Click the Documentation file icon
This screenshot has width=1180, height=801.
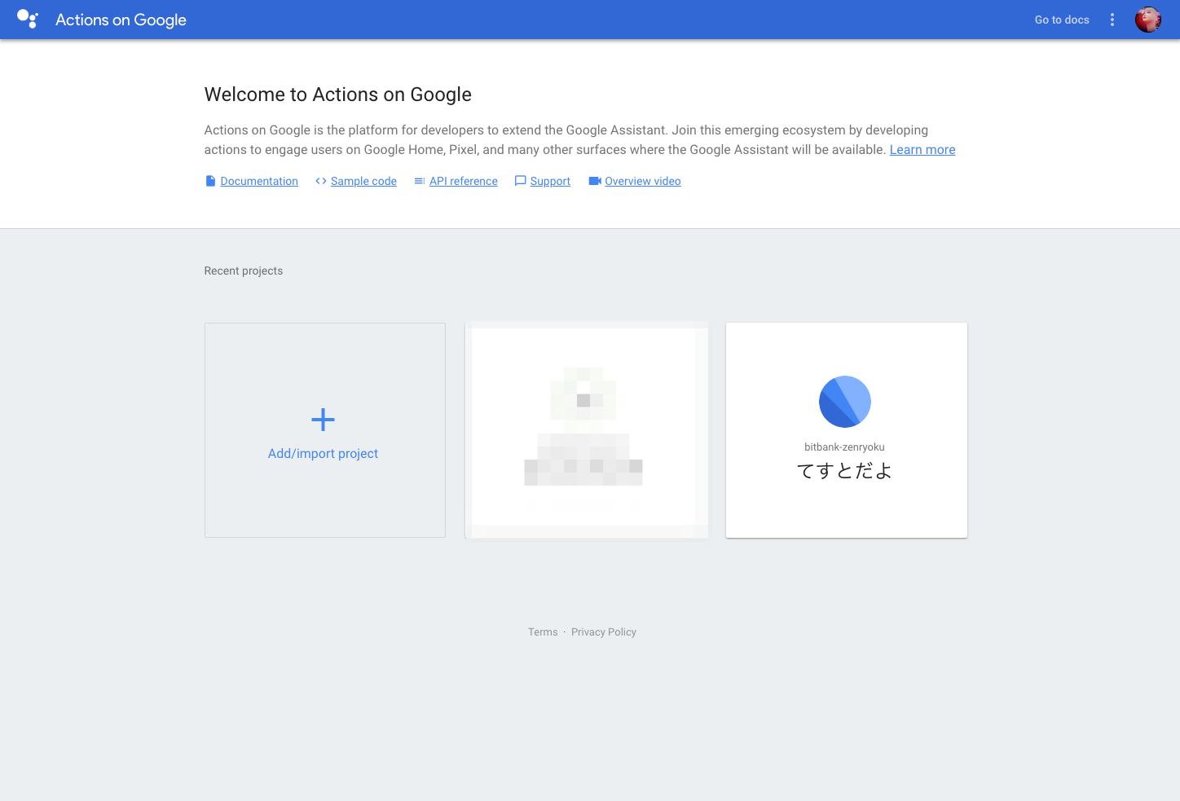210,181
